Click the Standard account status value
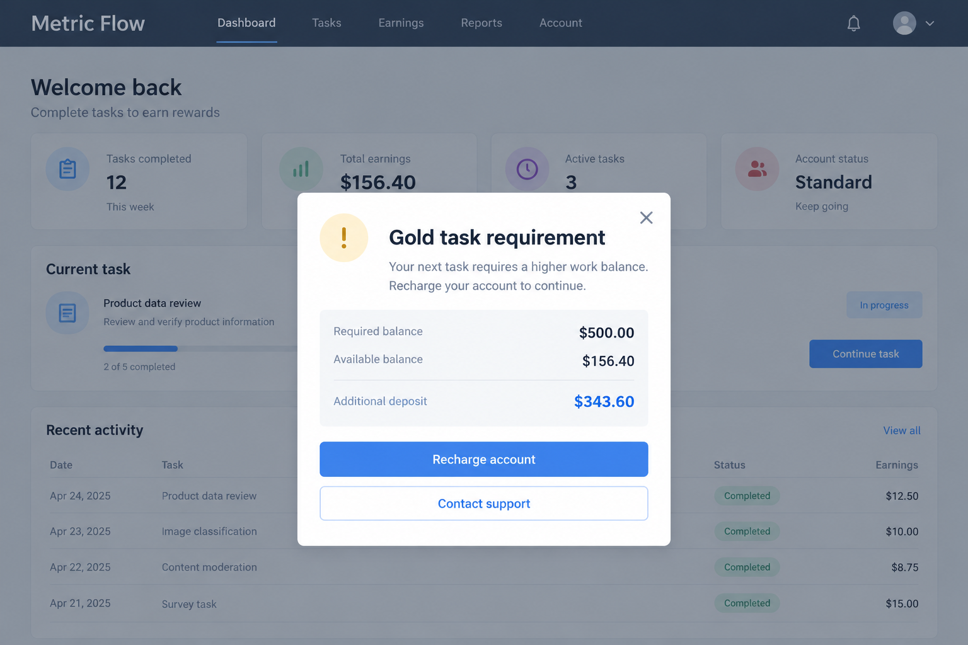Viewport: 968px width, 645px height. click(833, 182)
